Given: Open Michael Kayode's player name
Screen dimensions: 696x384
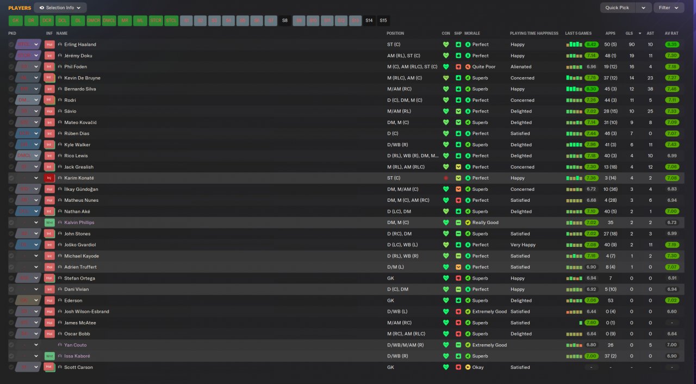Looking at the screenshot, I should tap(82, 256).
